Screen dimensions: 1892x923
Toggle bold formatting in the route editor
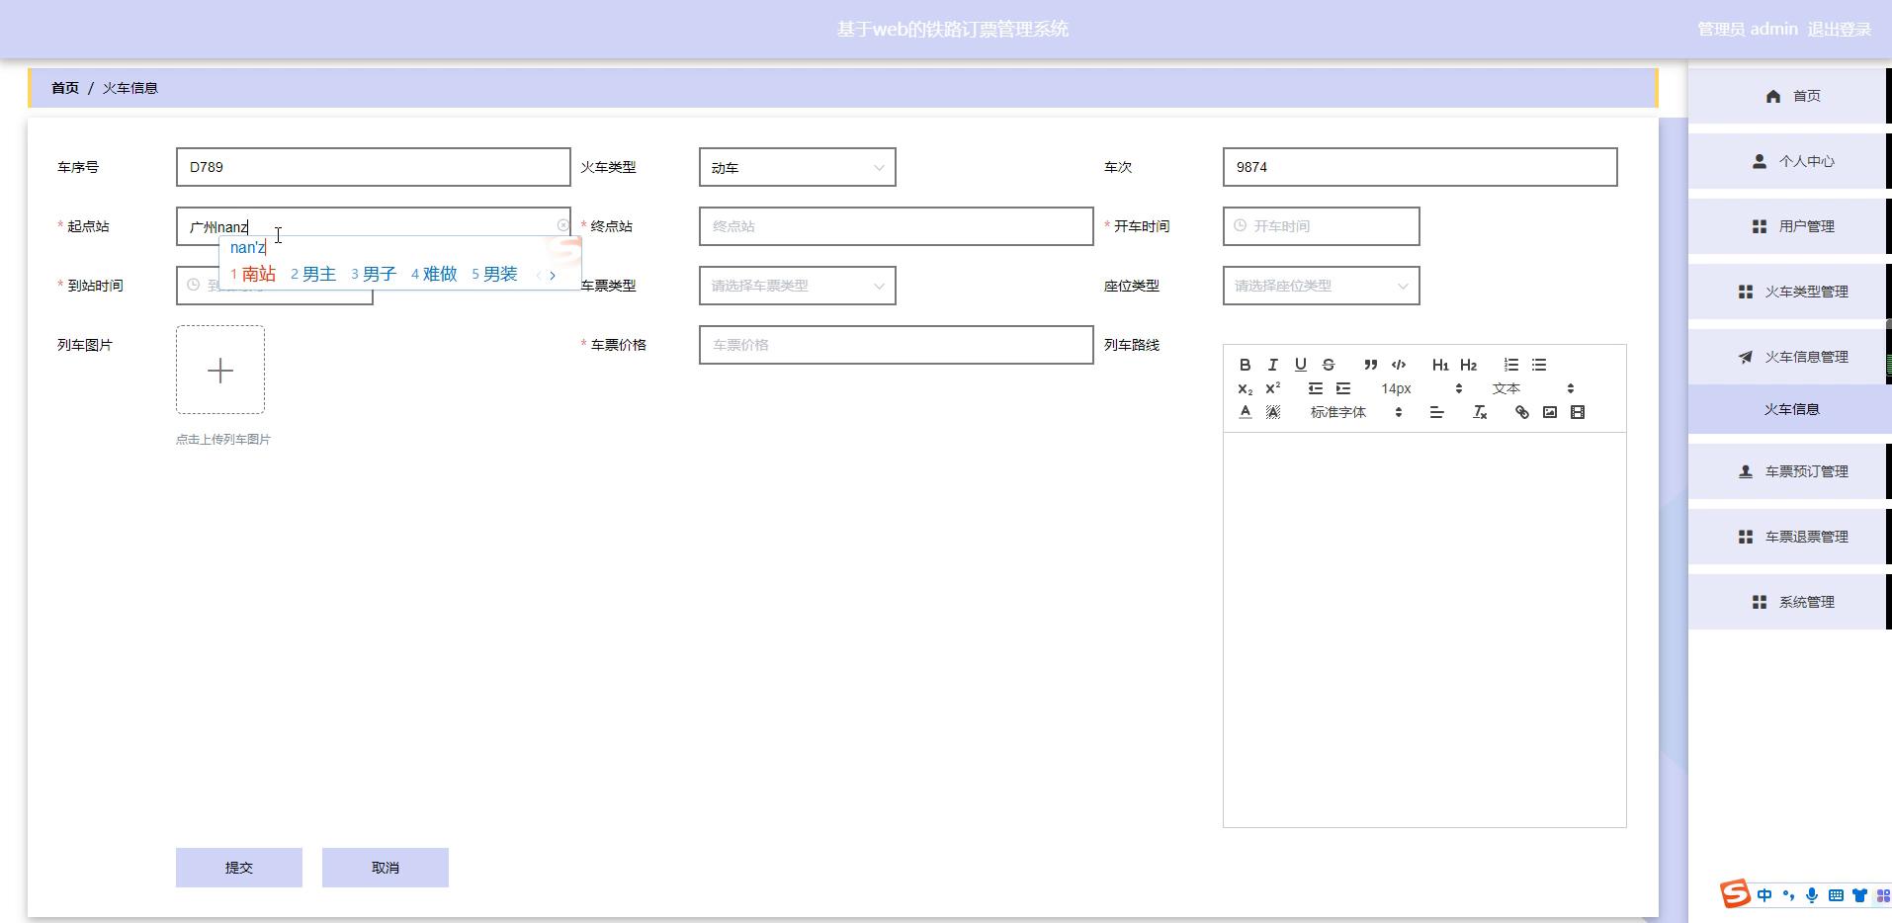(x=1245, y=365)
